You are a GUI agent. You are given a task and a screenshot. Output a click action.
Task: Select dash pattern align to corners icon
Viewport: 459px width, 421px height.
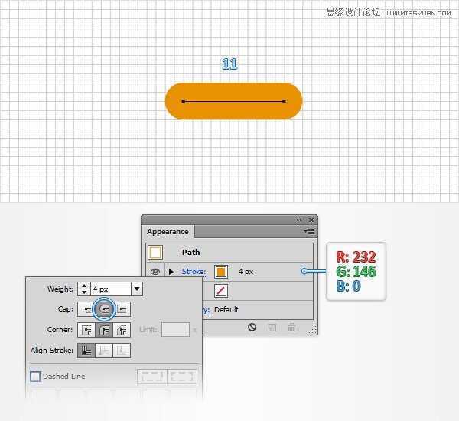[182, 377]
